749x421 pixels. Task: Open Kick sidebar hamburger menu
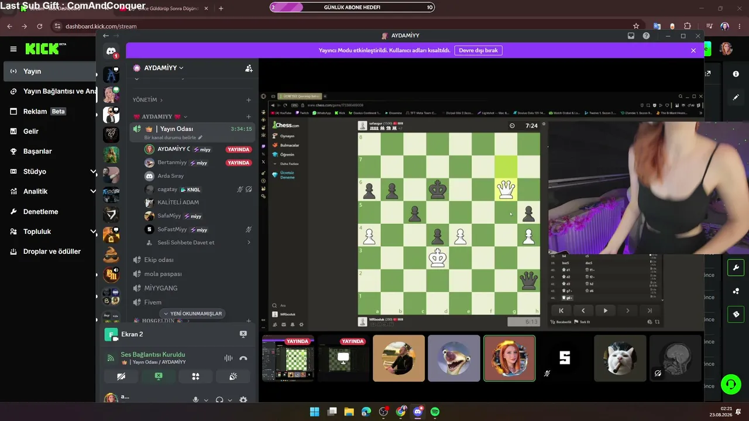13,49
